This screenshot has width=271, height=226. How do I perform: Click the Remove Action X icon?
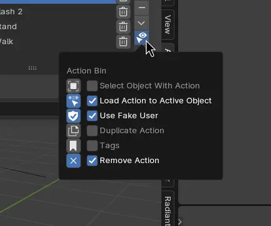tap(74, 161)
